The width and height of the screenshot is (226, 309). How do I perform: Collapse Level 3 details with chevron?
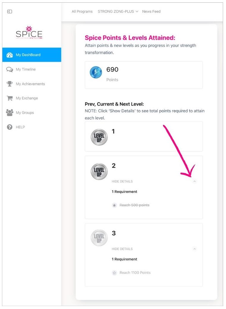pos(195,249)
